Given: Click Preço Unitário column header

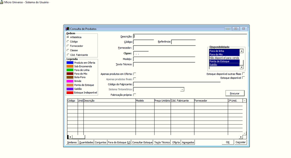Looking at the screenshot, I should [162, 100].
